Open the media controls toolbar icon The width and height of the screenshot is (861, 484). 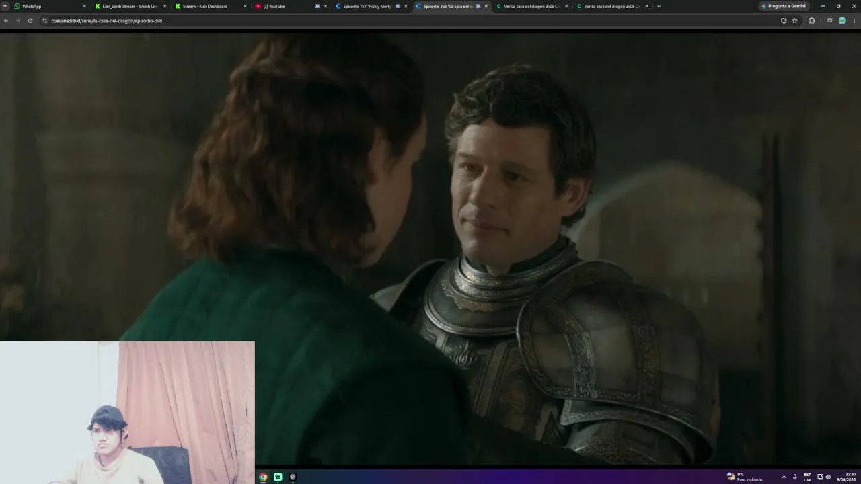(830, 21)
